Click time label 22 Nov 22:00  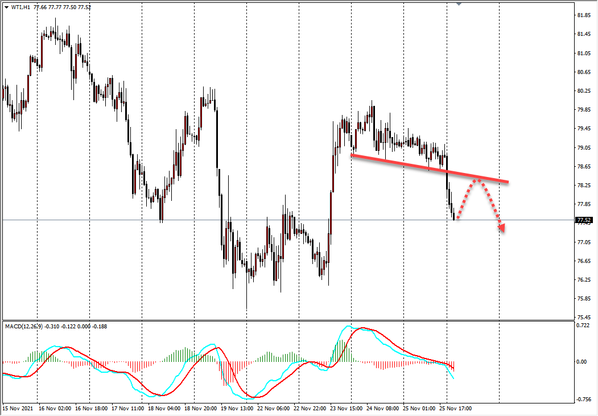310,409
